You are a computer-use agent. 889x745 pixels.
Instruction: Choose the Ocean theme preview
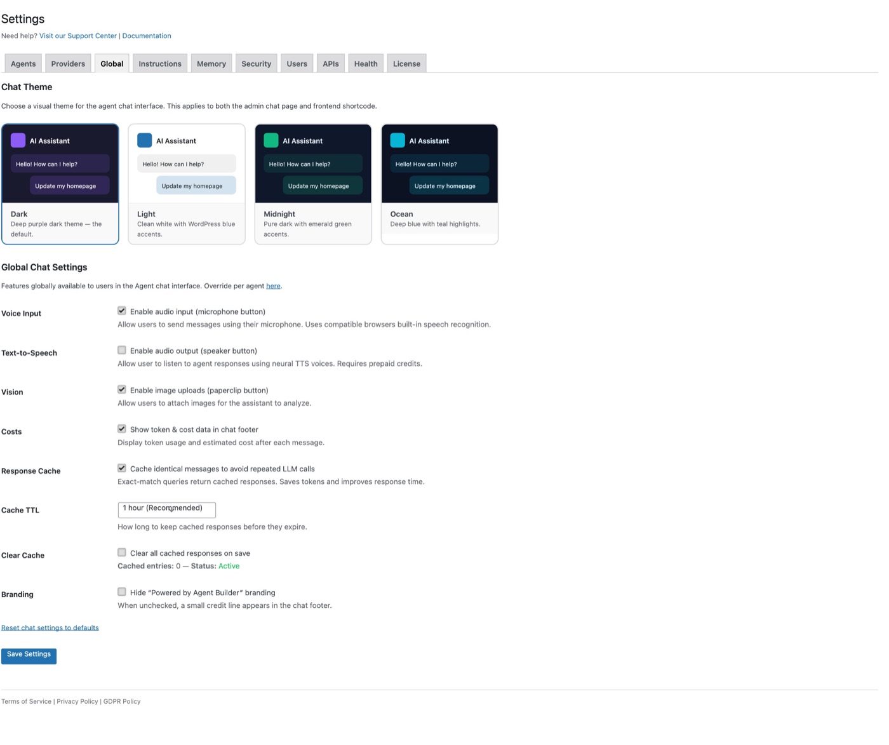click(x=439, y=184)
